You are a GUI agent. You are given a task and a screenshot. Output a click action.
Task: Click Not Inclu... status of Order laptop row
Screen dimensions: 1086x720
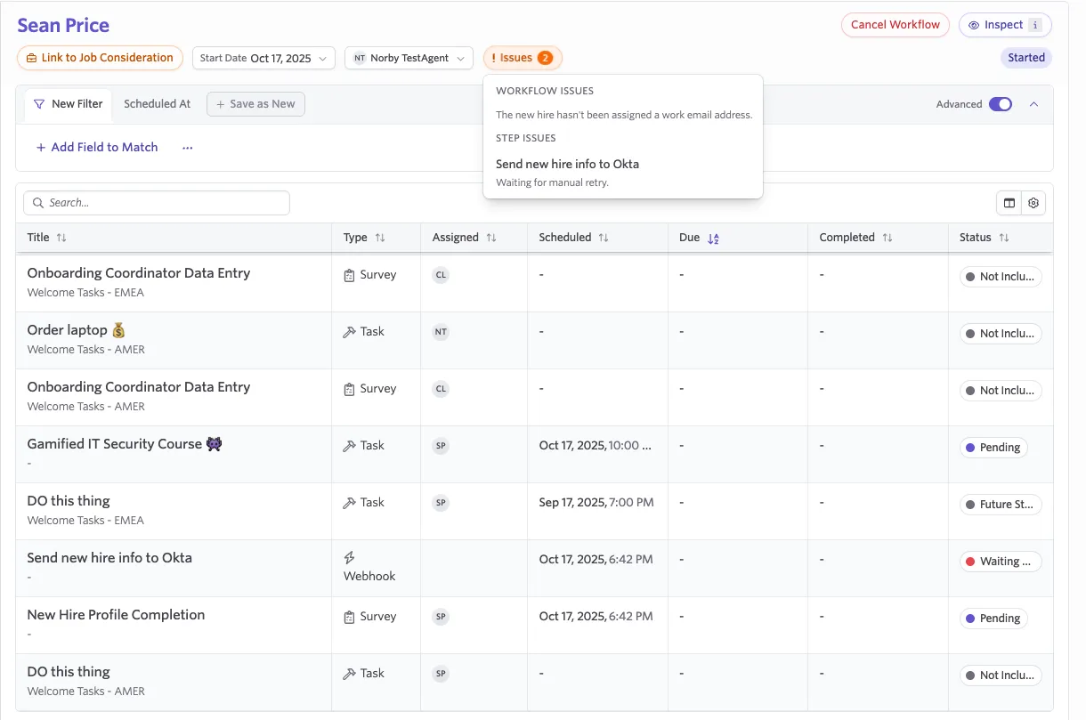pos(1001,334)
